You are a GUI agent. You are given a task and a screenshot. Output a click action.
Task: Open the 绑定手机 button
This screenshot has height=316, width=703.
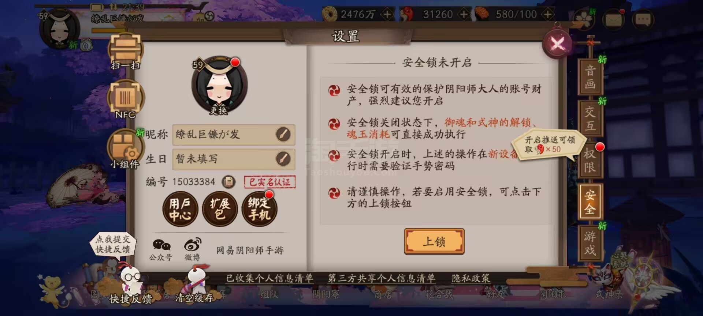pyautogui.click(x=259, y=209)
